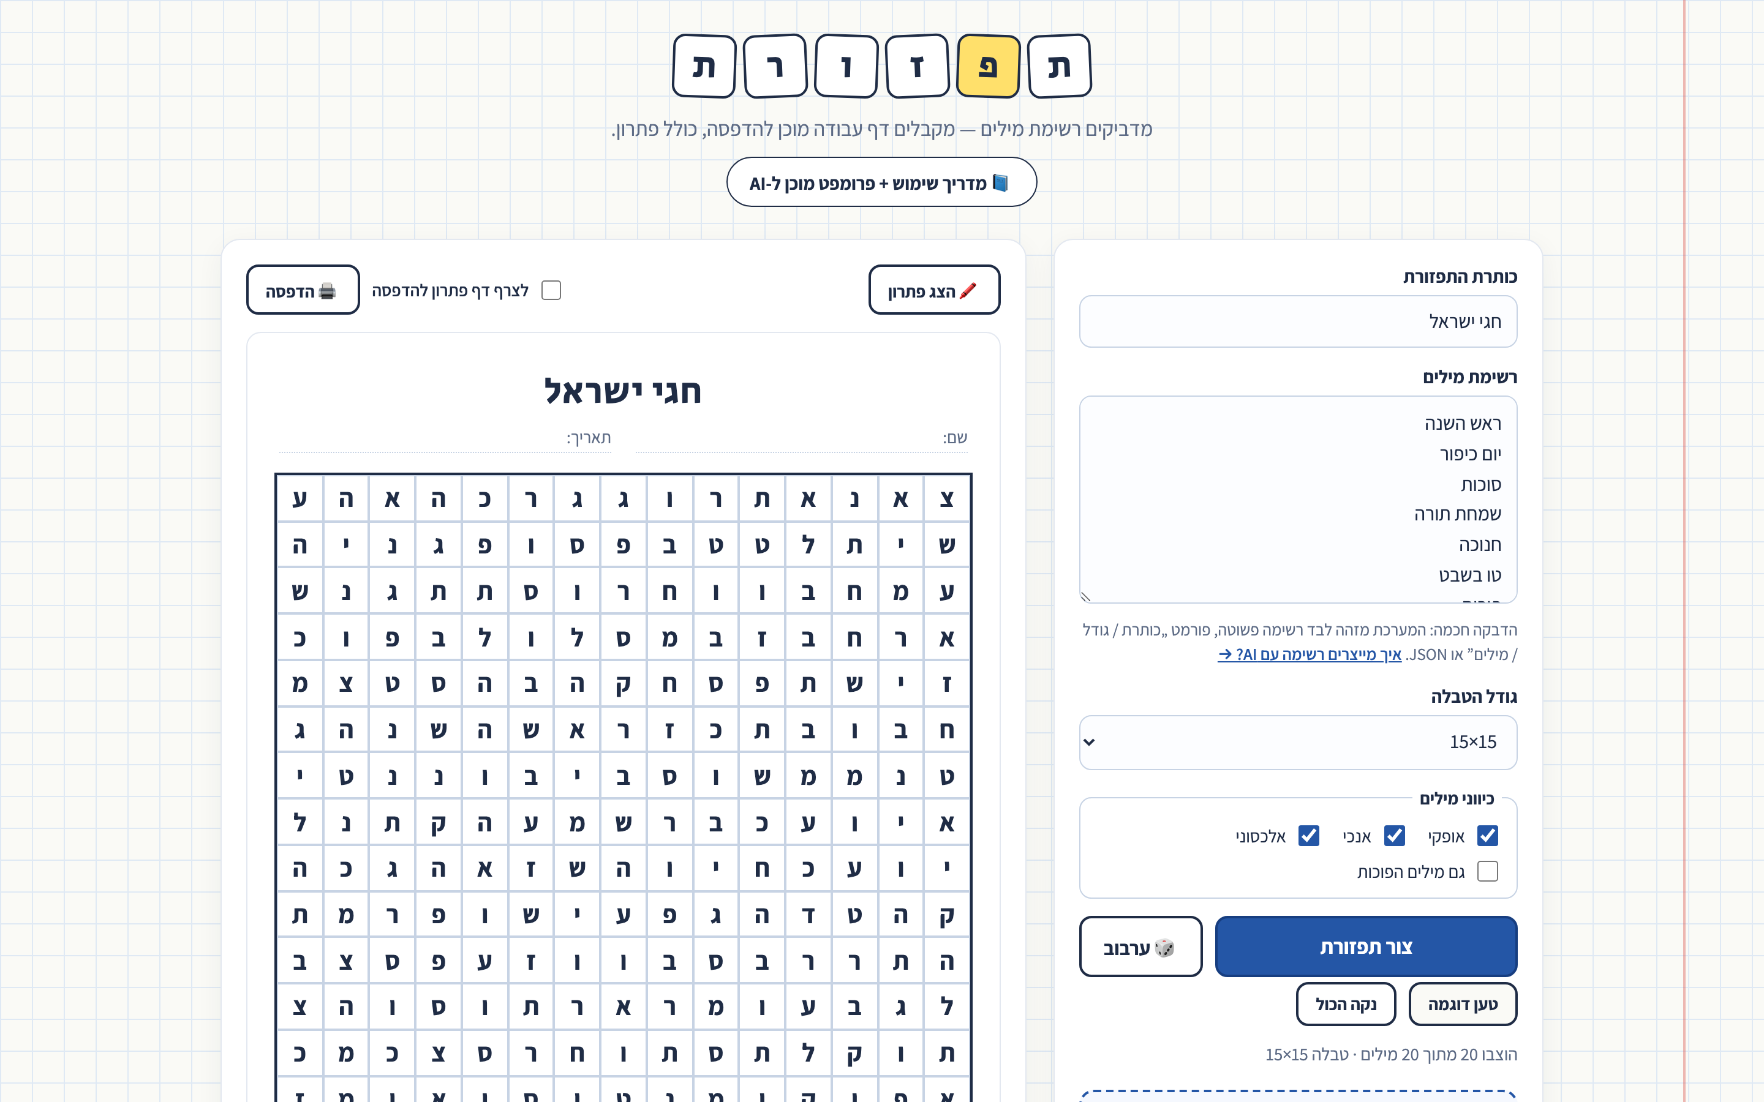Click the צור תפזורת button
The height and width of the screenshot is (1102, 1764).
(1366, 946)
